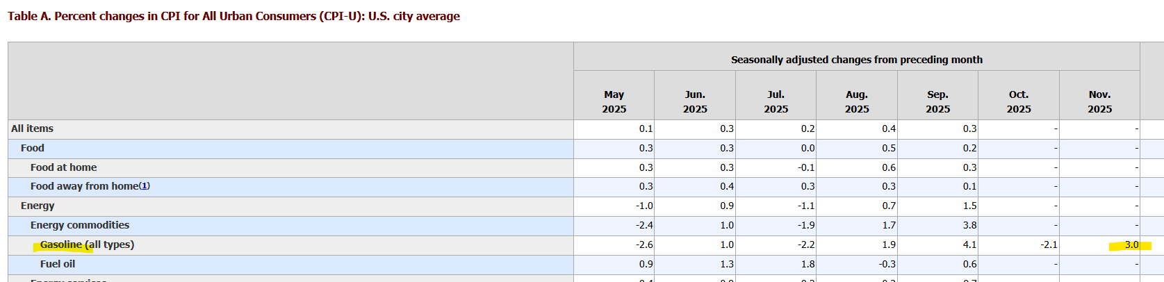Select the Sep. 2025 column header
The image size is (1164, 282).
(937, 101)
